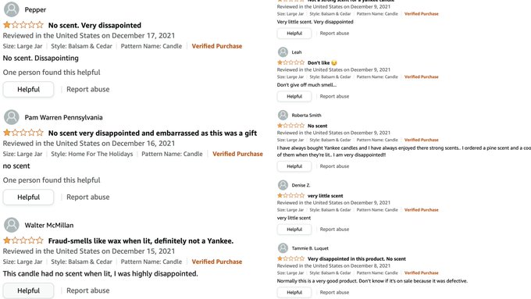Report abuse on Tammie B. Luquet's review

[334, 292]
